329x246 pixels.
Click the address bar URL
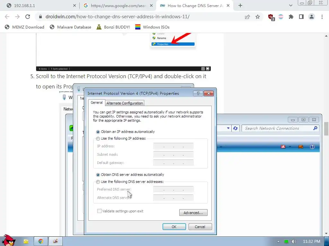[118, 17]
